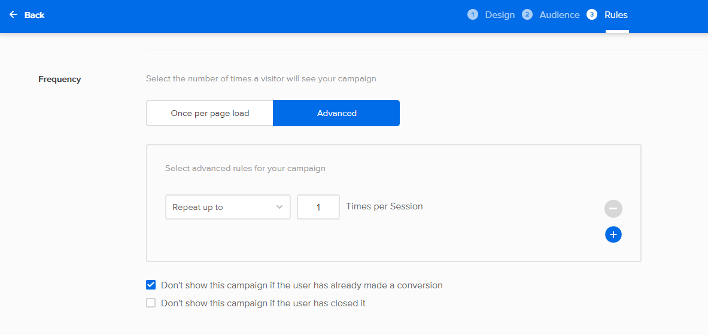The image size is (708, 335).
Task: Select the Advanced frequency option
Action: click(336, 113)
